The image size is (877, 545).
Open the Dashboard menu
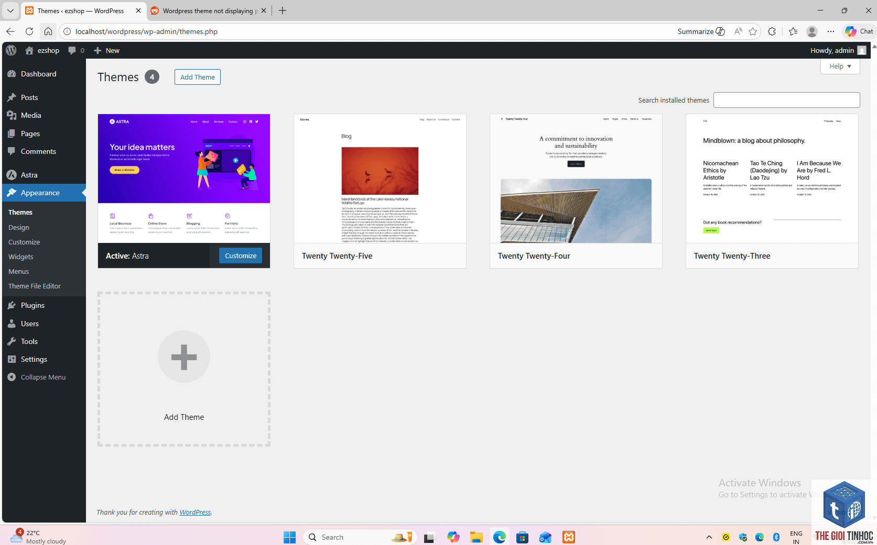point(44,74)
